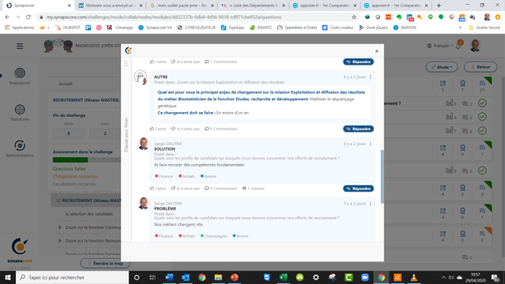Dislike the AUTRE post
Image resolution: width=505 pixels, height=284 pixels.
coord(185,129)
